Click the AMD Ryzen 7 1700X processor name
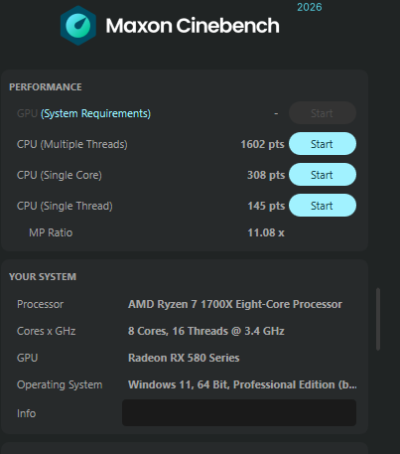 pos(235,304)
